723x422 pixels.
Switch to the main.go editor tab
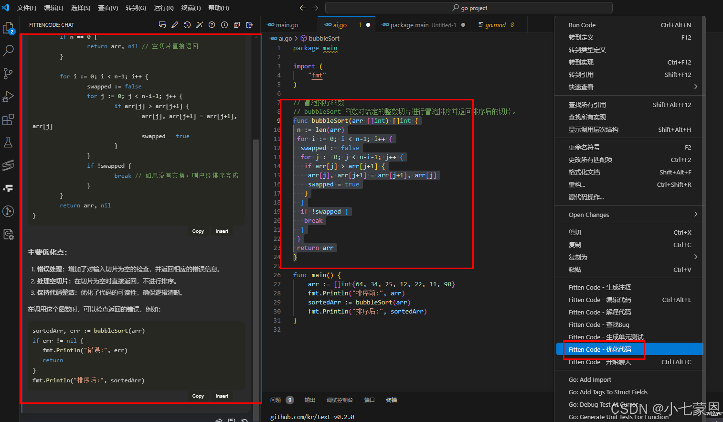pos(287,25)
